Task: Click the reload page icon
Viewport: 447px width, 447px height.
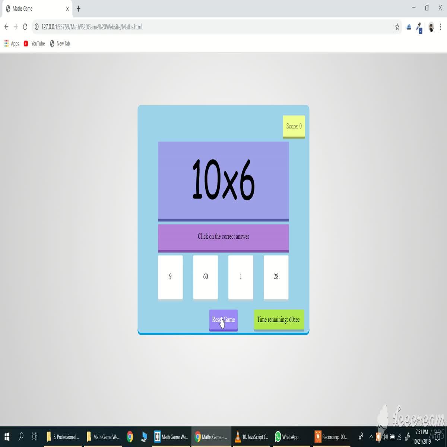Action: (25, 27)
